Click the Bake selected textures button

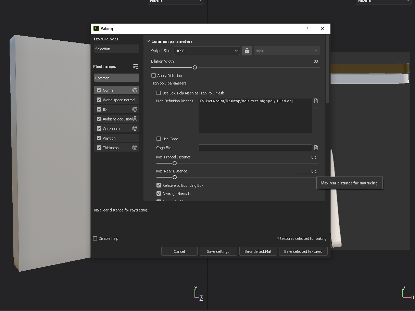(x=303, y=251)
